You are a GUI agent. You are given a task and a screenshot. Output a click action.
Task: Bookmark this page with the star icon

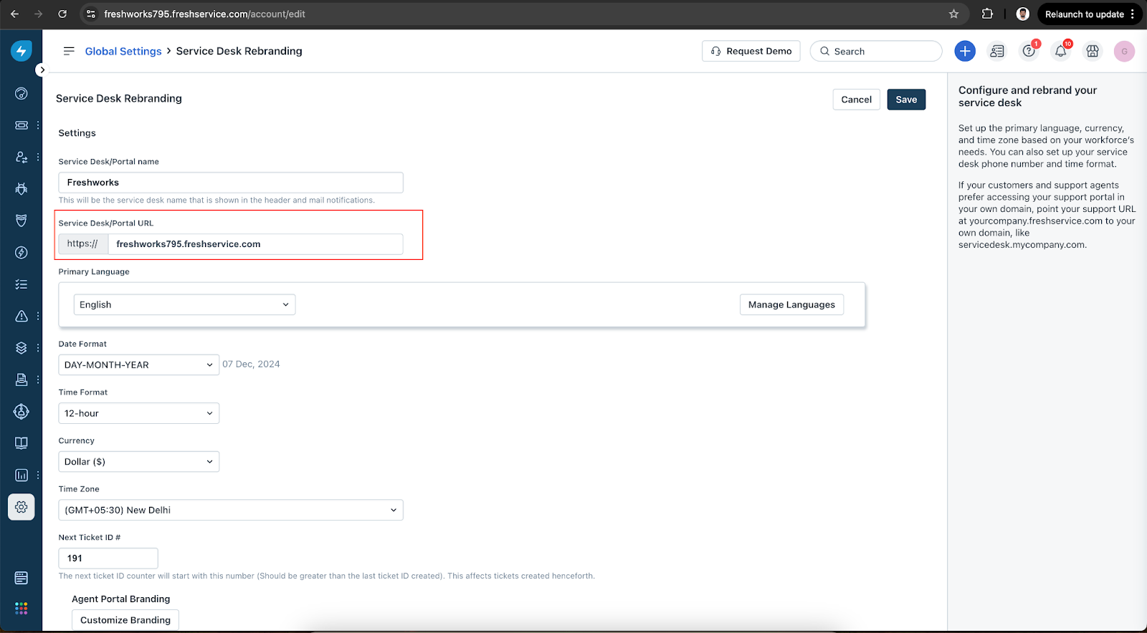pyautogui.click(x=953, y=14)
